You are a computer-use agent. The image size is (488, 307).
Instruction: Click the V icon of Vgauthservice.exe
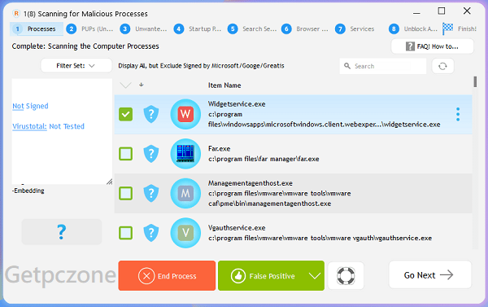185,233
